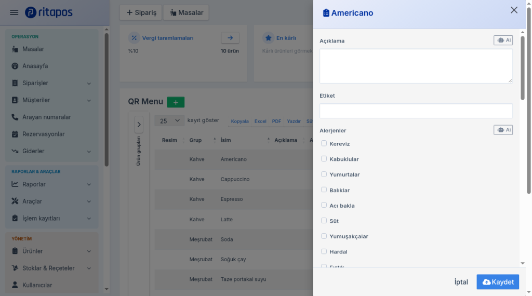This screenshot has height=296, width=532.
Task: Check the Balıklar allergen
Action: pyautogui.click(x=324, y=190)
